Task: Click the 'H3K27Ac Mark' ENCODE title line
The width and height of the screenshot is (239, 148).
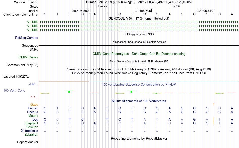Action: tap(139, 73)
